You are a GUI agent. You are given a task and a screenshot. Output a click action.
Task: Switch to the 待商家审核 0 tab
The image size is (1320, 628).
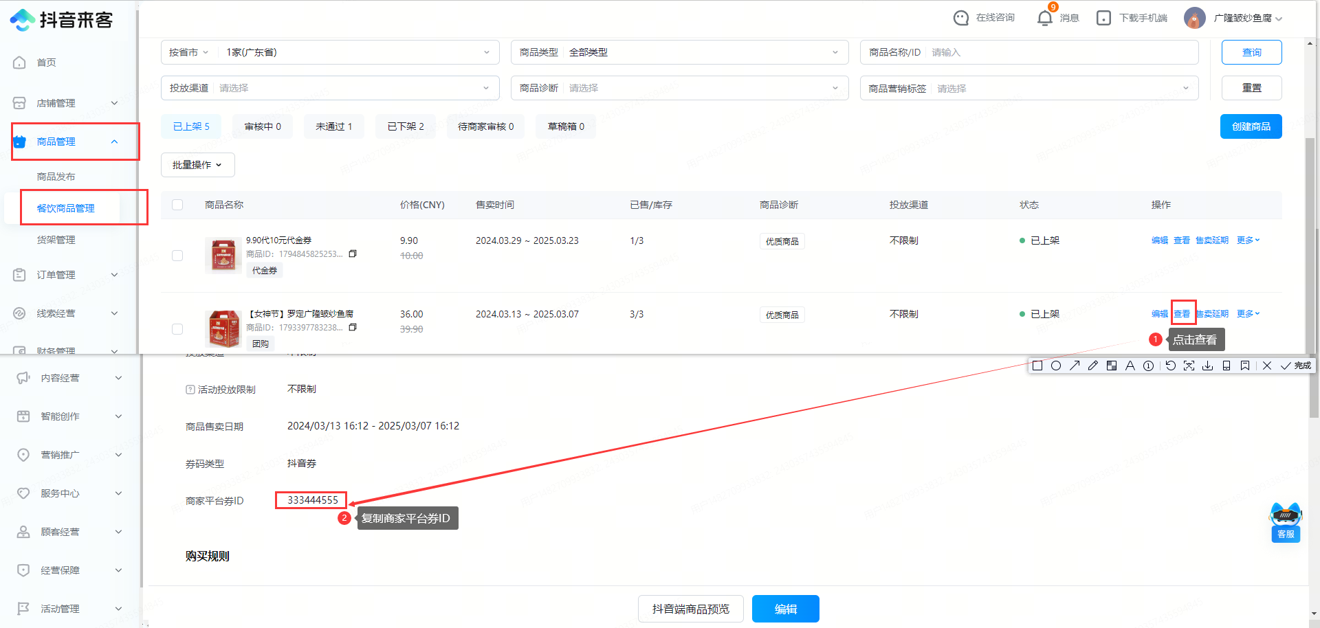pyautogui.click(x=485, y=126)
